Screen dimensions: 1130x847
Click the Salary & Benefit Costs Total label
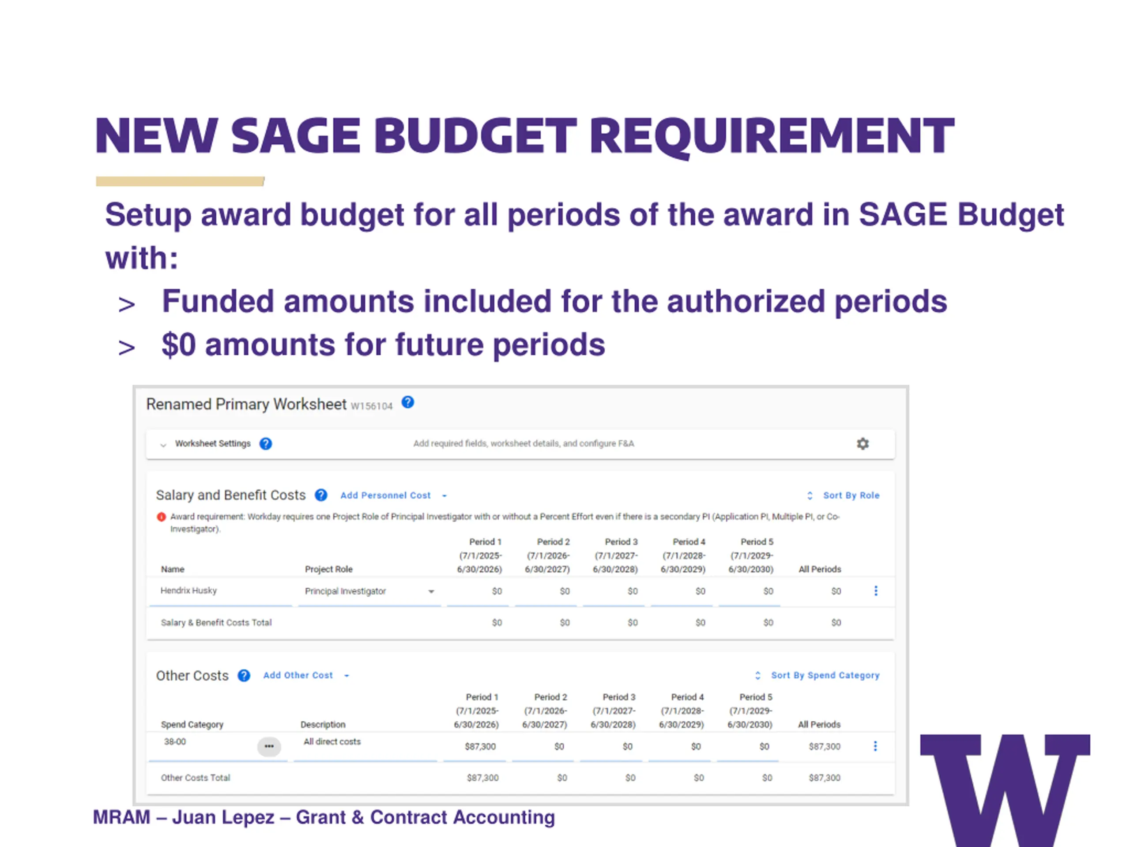216,622
